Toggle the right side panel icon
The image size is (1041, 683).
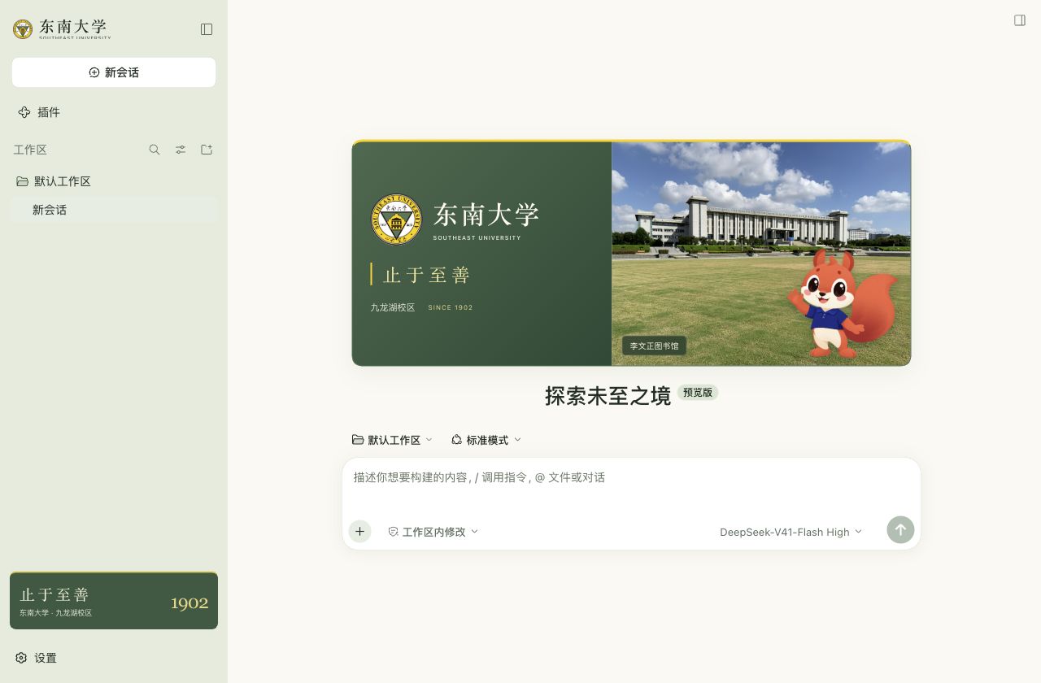(1020, 20)
